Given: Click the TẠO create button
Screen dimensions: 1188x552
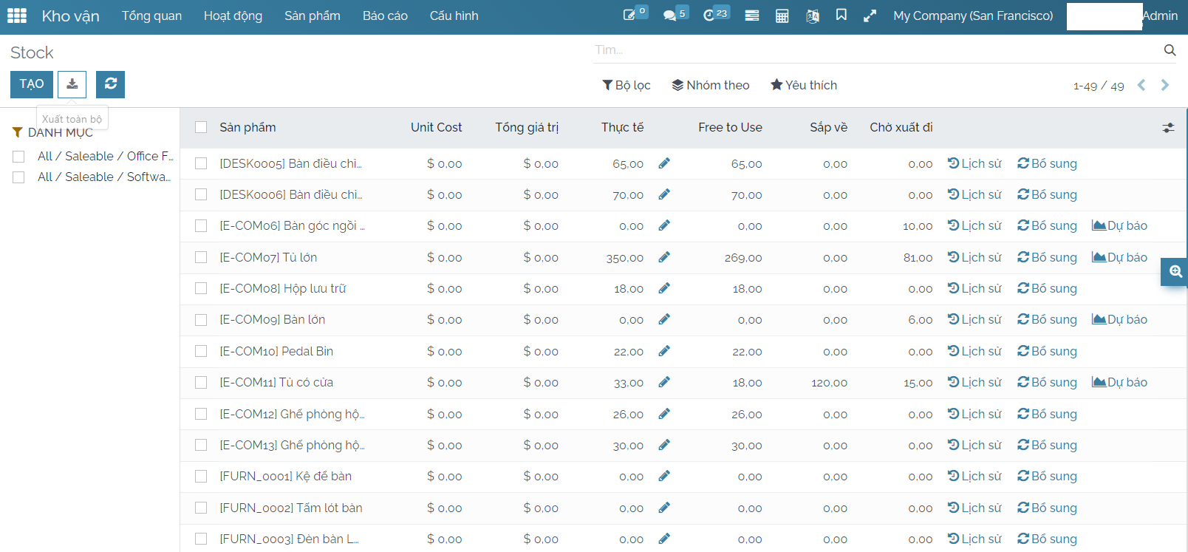Looking at the screenshot, I should [x=32, y=84].
